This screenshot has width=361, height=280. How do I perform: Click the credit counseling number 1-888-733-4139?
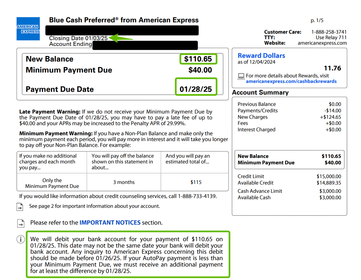click(197, 196)
